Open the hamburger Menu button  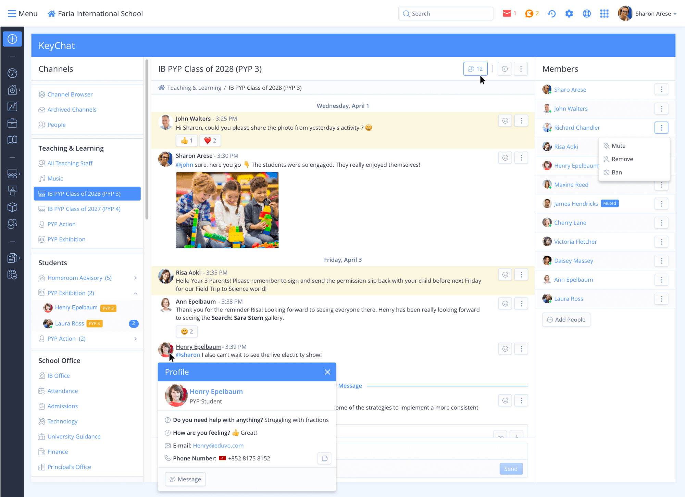point(23,14)
